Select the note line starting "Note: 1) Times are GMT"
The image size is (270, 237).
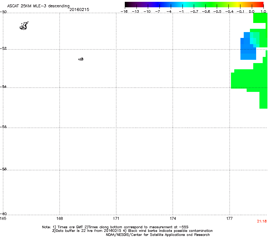pyautogui.click(x=115, y=227)
